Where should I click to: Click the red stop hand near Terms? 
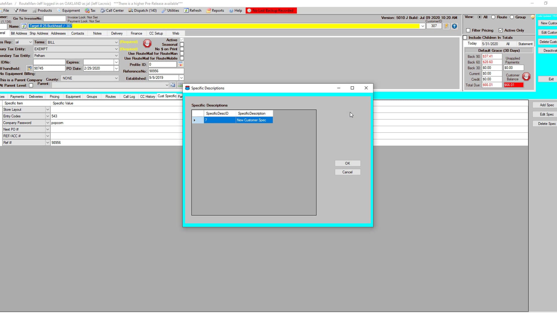(147, 43)
